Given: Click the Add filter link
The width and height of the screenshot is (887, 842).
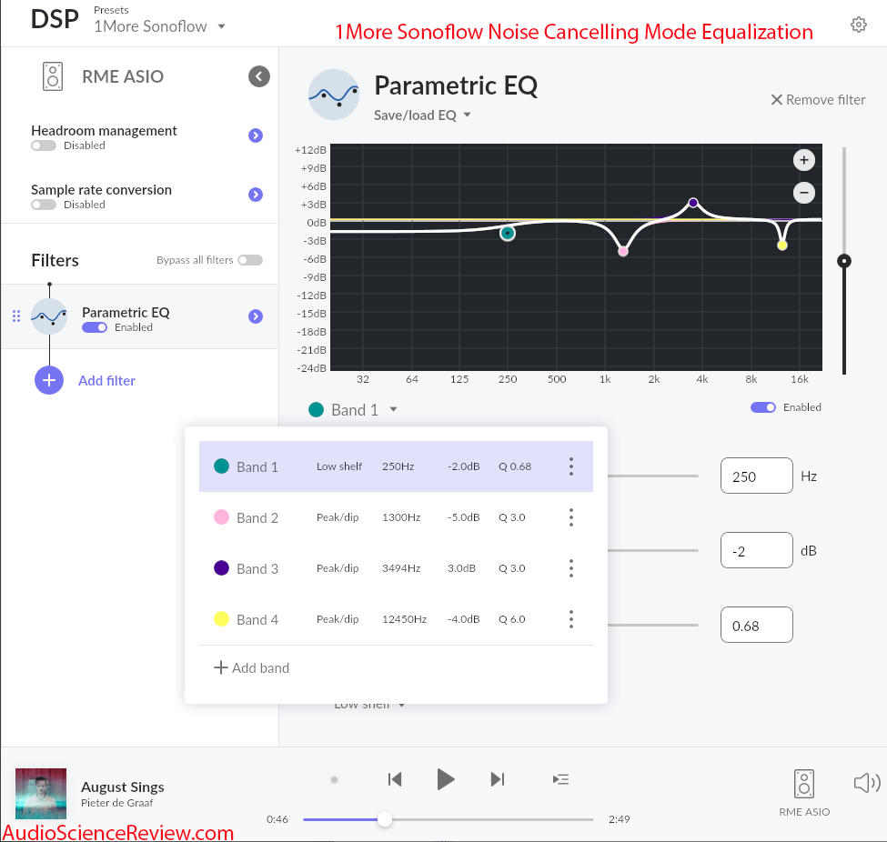Looking at the screenshot, I should (107, 381).
